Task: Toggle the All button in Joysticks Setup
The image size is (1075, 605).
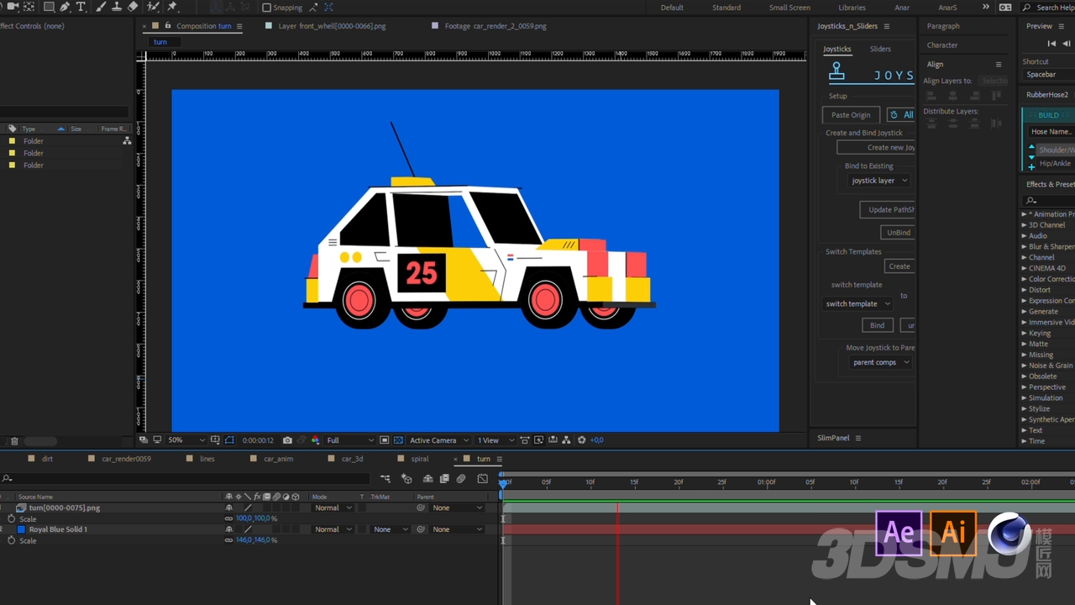Action: [x=901, y=115]
